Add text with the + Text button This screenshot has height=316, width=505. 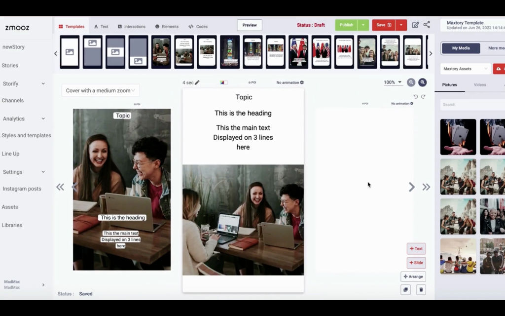click(416, 249)
